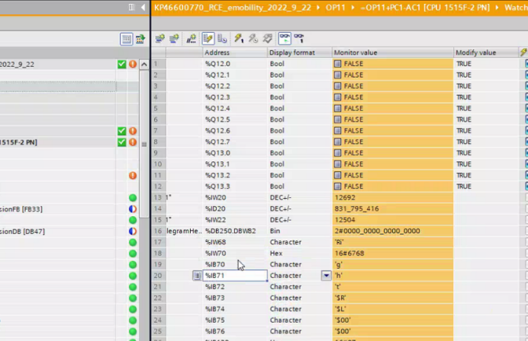
Task: Click the Bool format cell in %Q13.2 row
Action: (x=299, y=175)
